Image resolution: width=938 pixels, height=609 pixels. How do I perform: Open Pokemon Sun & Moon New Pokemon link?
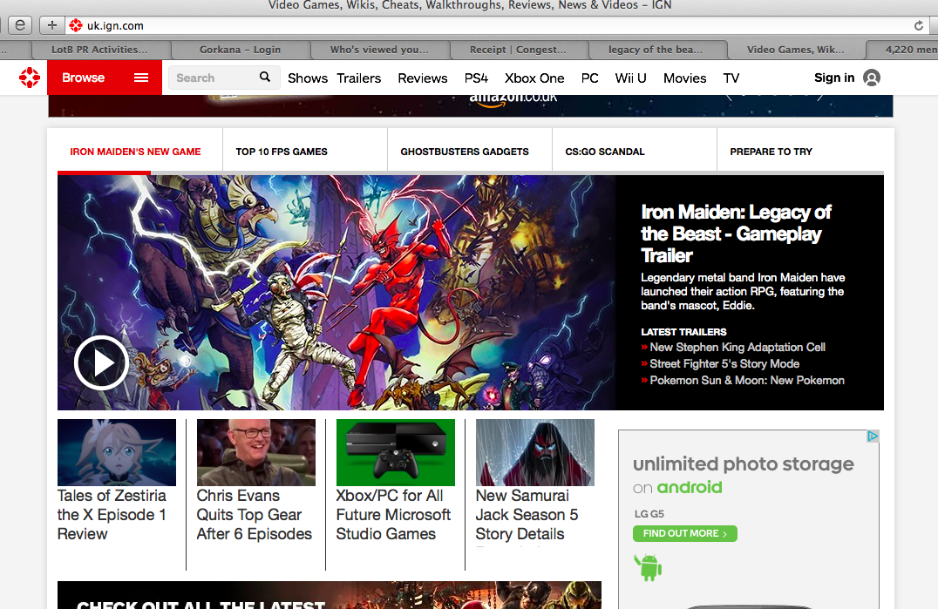(747, 381)
